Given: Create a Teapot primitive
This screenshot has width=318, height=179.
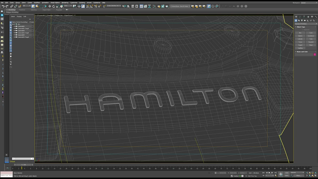Looking at the screenshot, I should (300, 45).
